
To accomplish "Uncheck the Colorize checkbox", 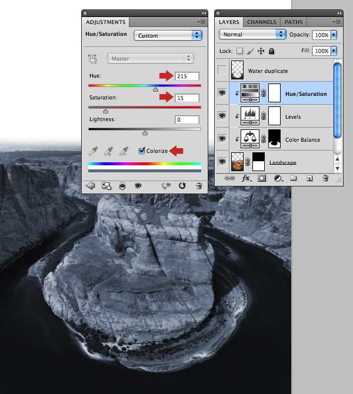I will coord(142,151).
